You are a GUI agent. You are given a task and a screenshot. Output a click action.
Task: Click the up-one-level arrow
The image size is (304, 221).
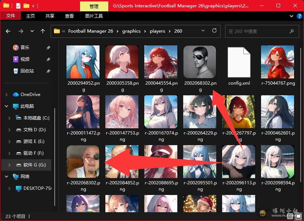(x=43, y=31)
